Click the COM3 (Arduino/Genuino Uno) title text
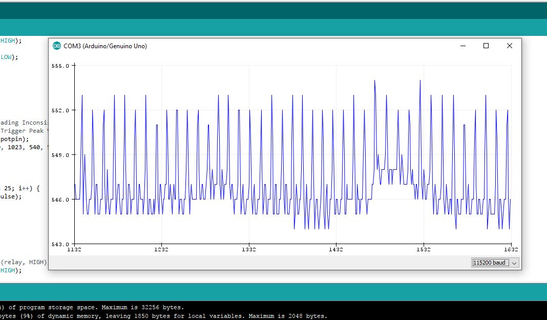Screen dimensions: 547x320 coord(105,46)
